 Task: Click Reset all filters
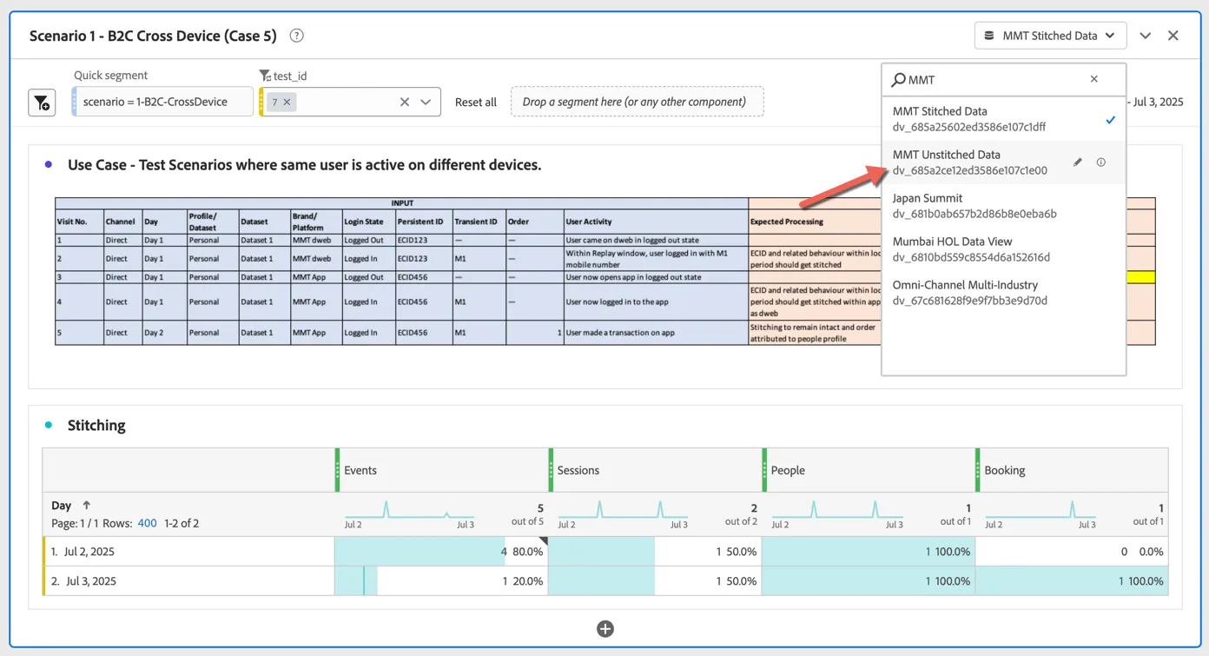coord(476,102)
